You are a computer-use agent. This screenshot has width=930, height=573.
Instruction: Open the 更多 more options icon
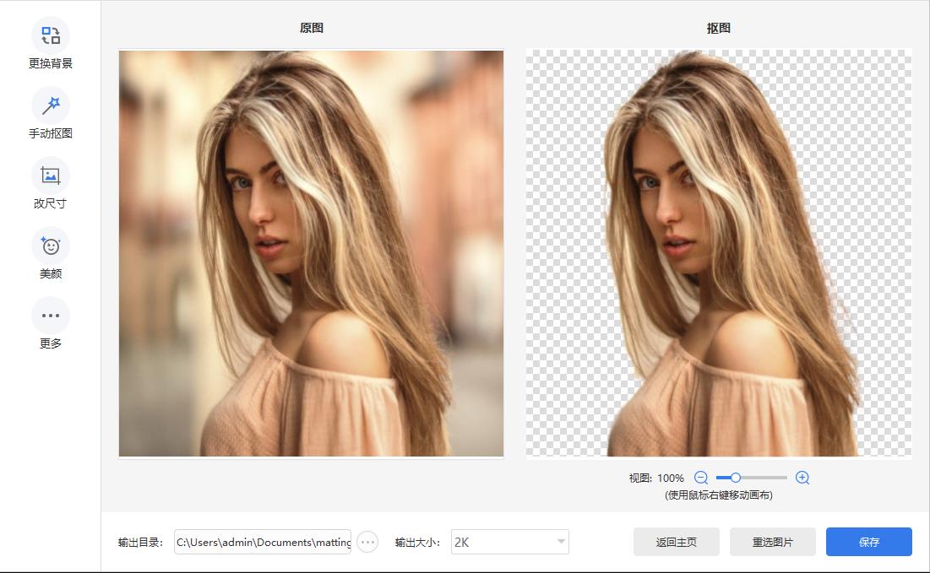pyautogui.click(x=51, y=316)
